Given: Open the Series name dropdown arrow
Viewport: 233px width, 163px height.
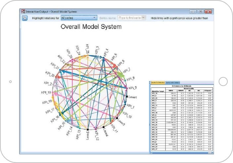Looking at the screenshot, I should pos(143,18).
